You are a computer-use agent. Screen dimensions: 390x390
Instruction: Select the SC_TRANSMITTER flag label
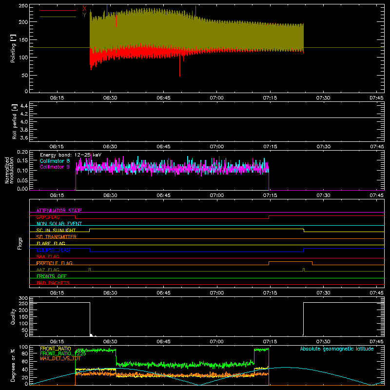click(x=56, y=237)
